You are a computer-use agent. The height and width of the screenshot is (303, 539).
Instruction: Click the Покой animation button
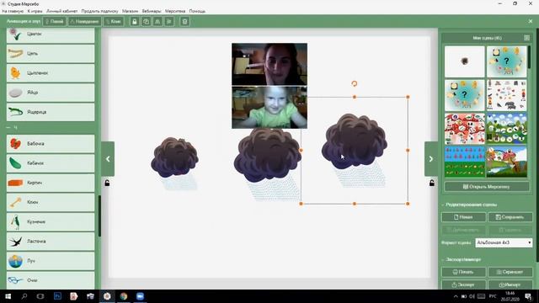tap(54, 22)
